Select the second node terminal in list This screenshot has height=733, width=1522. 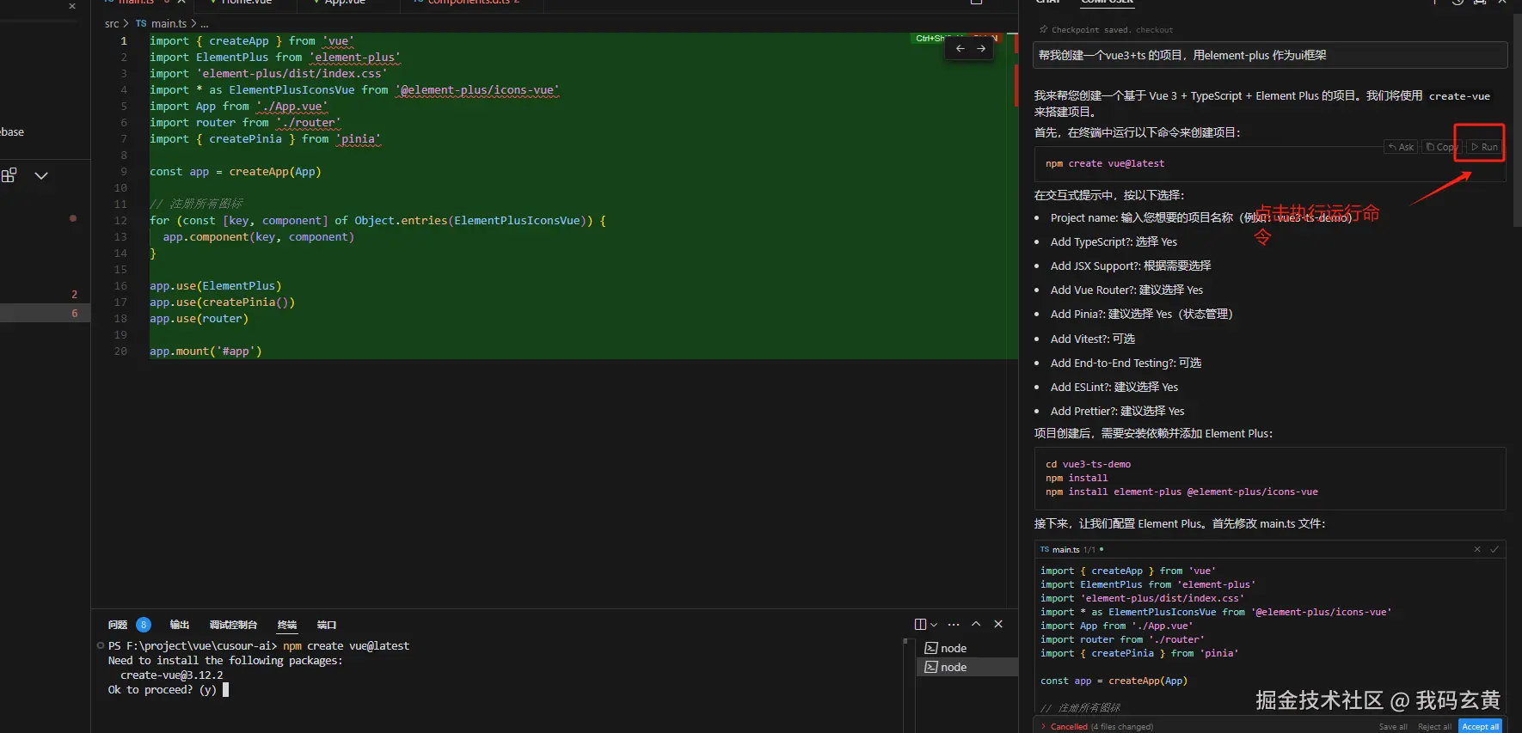[x=954, y=667]
